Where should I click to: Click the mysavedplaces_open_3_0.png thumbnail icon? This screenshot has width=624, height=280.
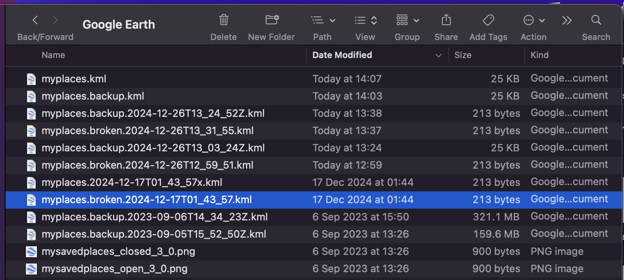click(x=31, y=269)
